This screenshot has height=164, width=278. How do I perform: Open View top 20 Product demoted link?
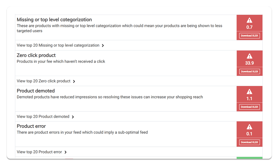pyautogui.click(x=43, y=117)
